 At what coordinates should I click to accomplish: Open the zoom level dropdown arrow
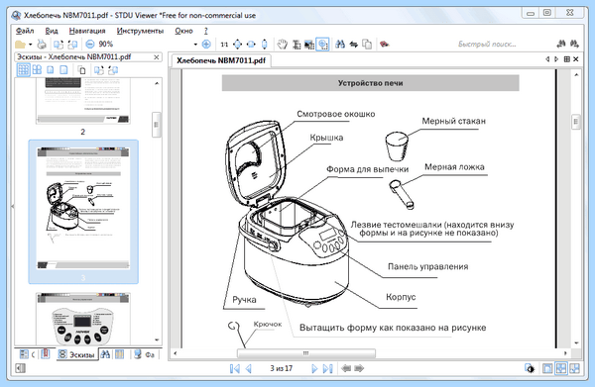click(195, 45)
